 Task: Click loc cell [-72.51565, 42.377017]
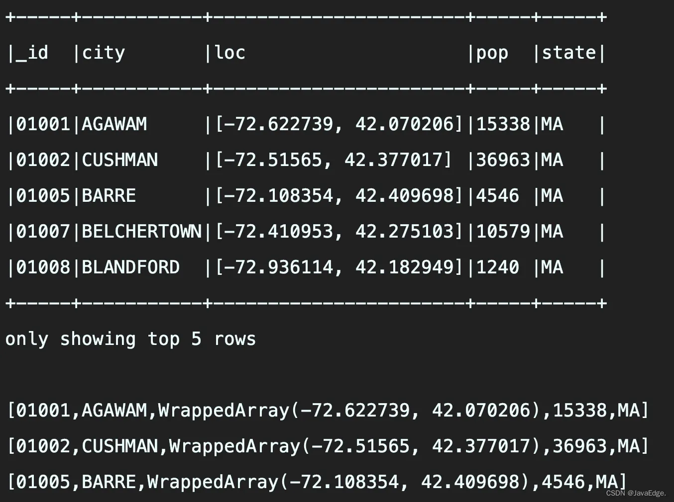point(333,160)
